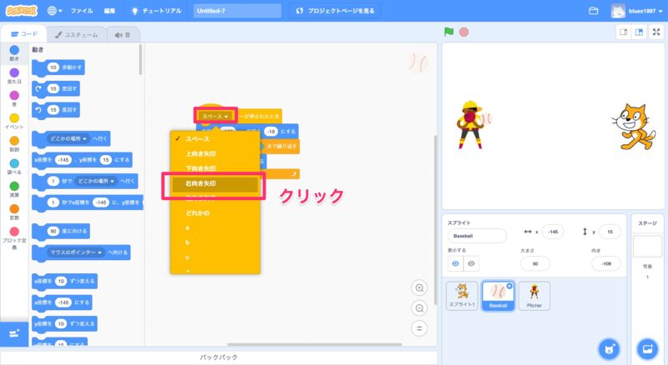This screenshot has width=668, height=365.
Task: Zoom out the code workspace
Action: click(419, 307)
